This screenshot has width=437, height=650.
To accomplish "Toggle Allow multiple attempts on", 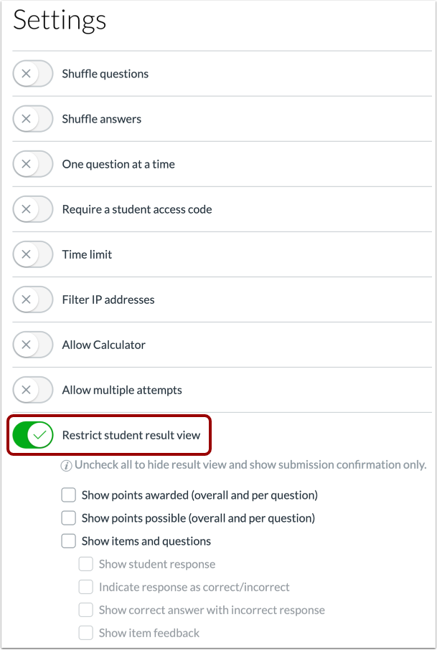I will (x=33, y=390).
